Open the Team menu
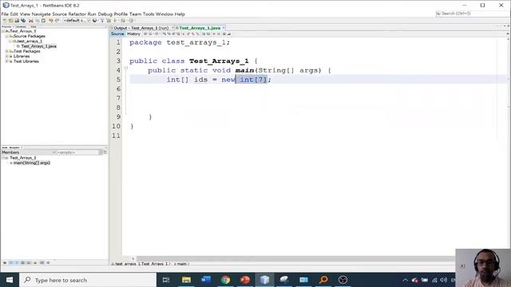This screenshot has width=511, height=287. pos(135,14)
